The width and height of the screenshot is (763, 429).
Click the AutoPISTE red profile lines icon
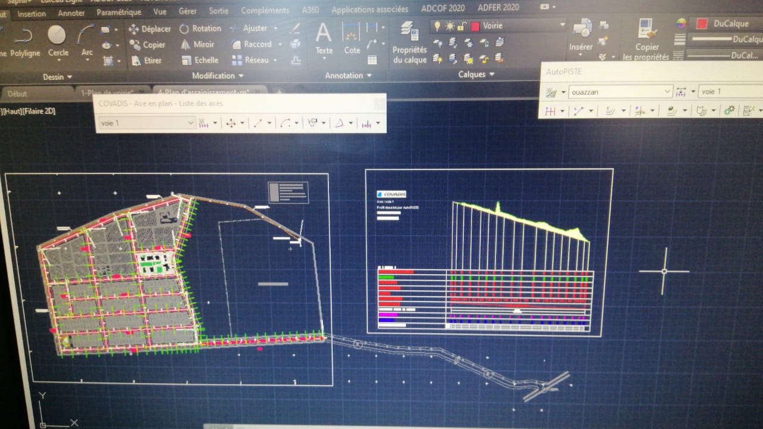550,111
